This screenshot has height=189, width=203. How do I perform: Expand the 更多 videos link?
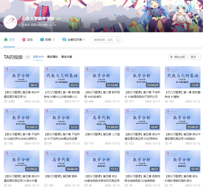click(x=194, y=57)
